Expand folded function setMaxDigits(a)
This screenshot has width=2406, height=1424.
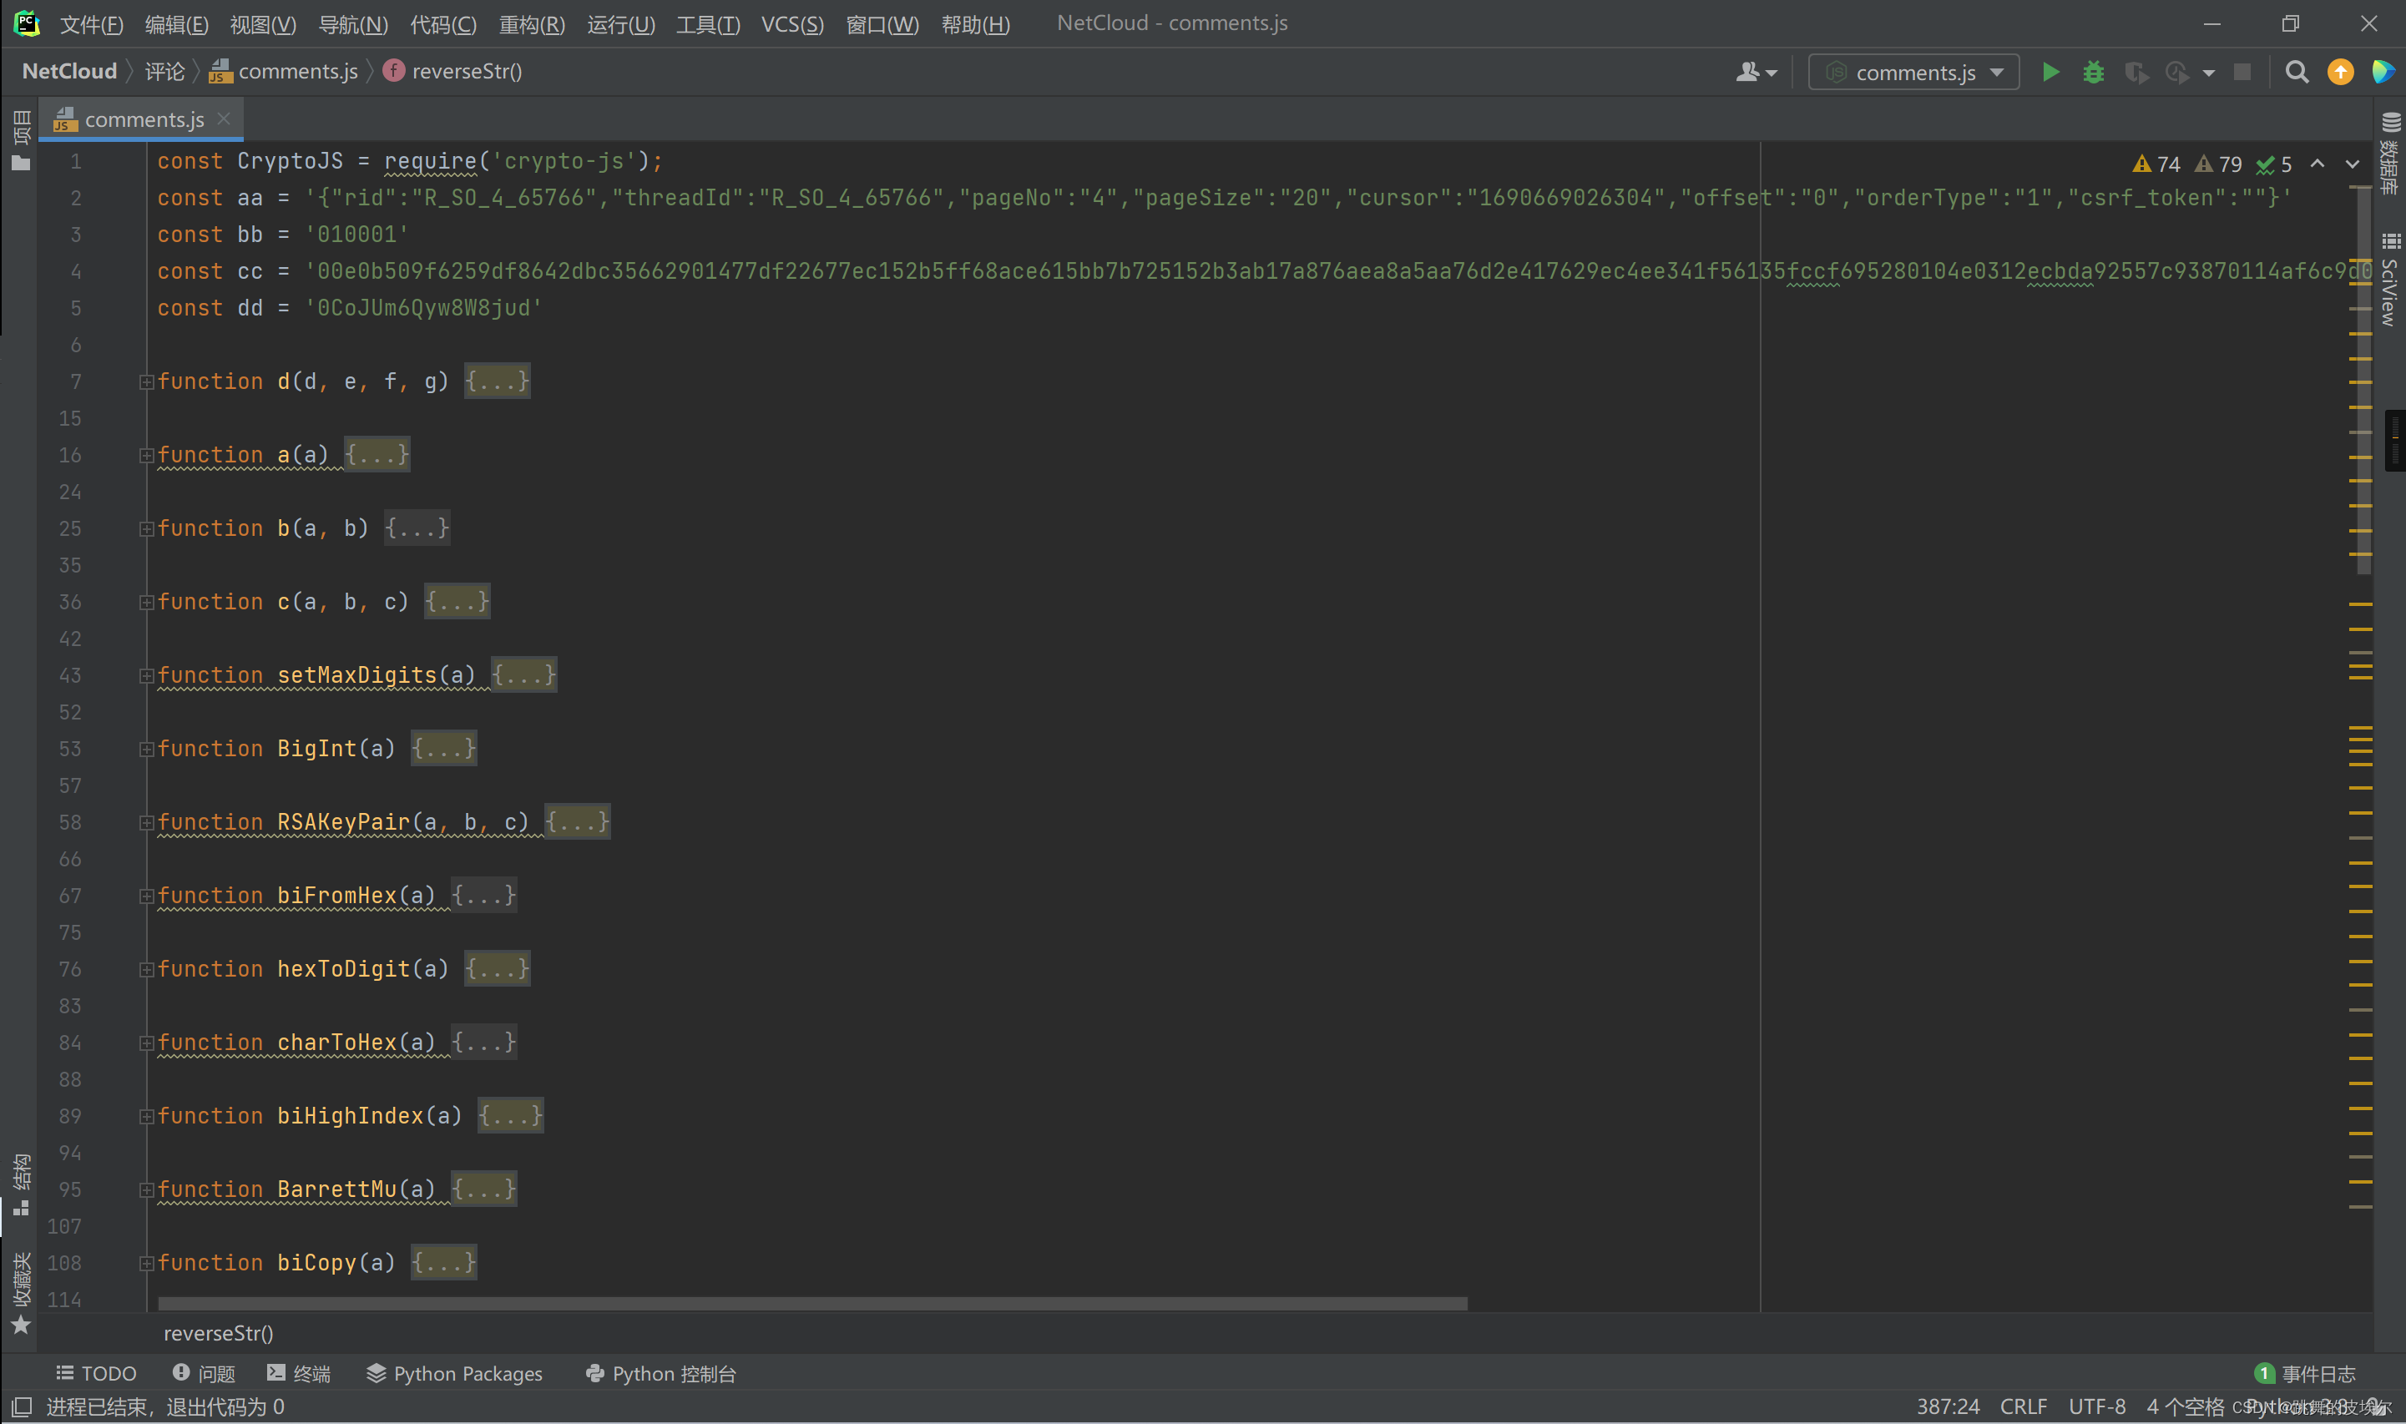coord(147,675)
